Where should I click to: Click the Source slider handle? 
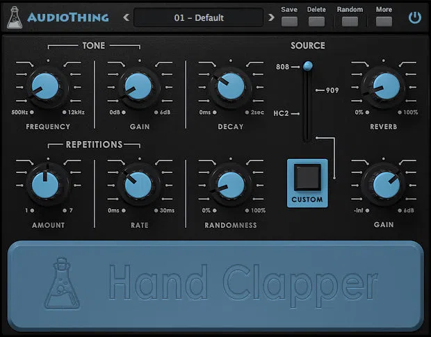(x=307, y=66)
